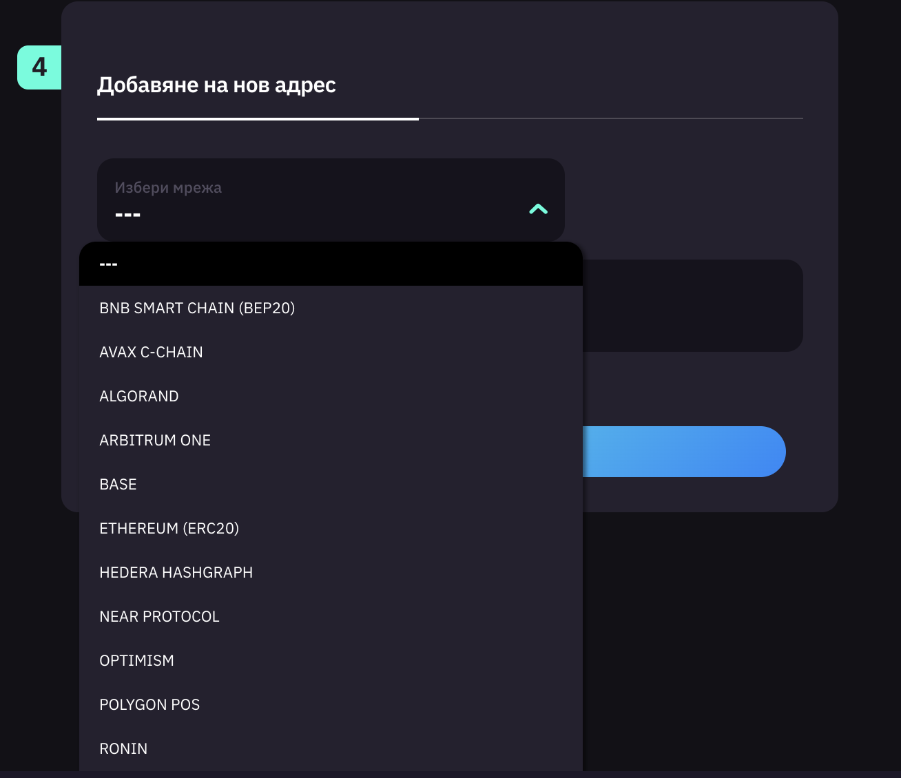Pick the ALGORAND network option
Viewport: 901px width, 778px height.
pyautogui.click(x=139, y=397)
